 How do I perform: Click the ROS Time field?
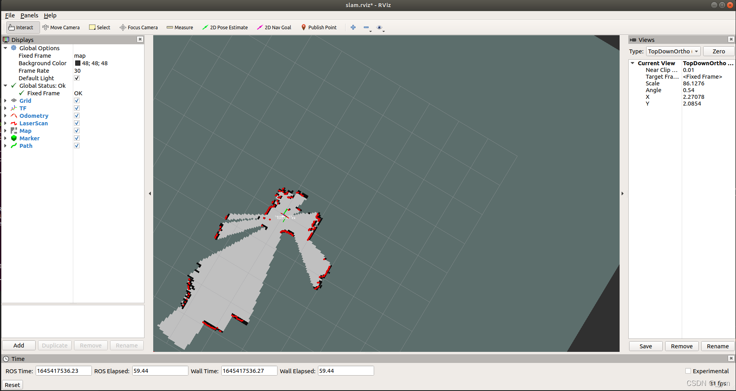[63, 371]
